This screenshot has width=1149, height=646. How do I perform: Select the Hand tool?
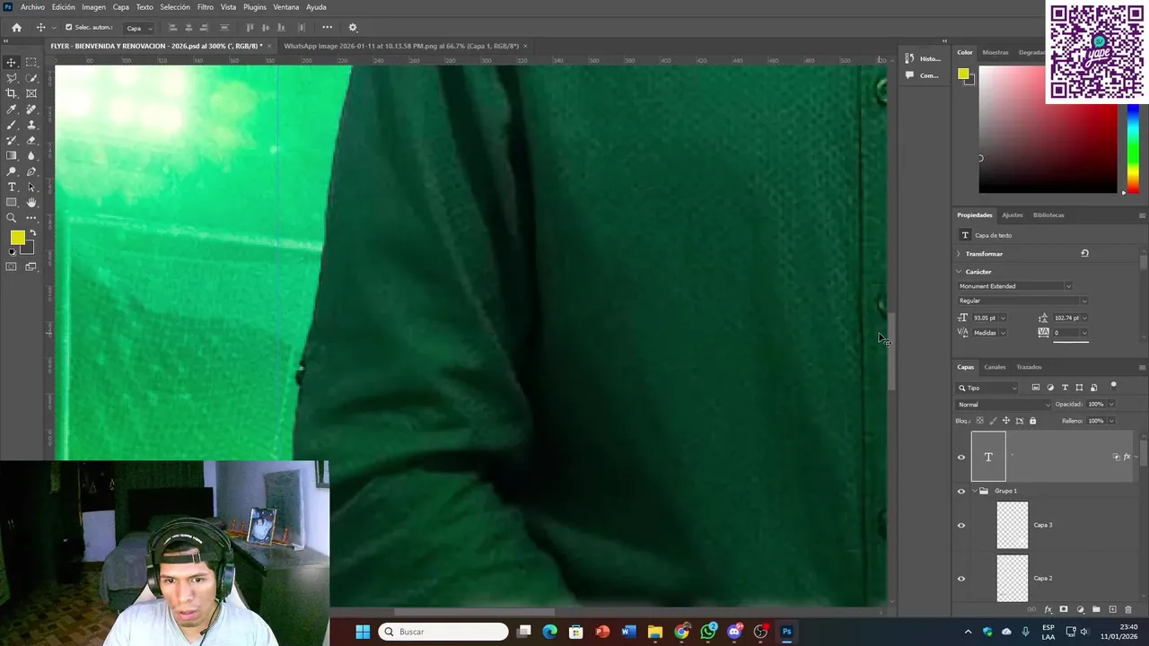pyautogui.click(x=31, y=203)
